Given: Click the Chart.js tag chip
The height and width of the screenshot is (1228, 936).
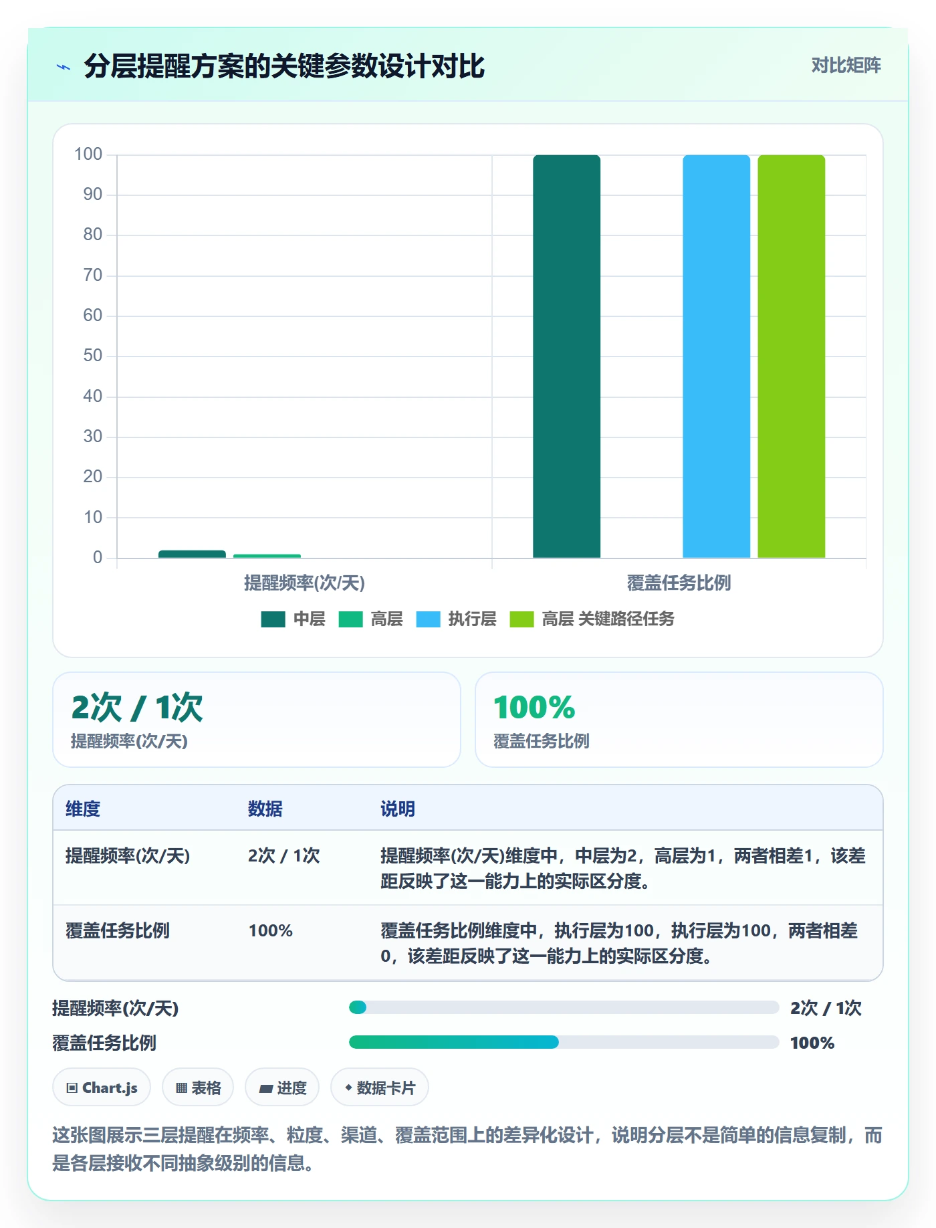Looking at the screenshot, I should click(x=102, y=1088).
